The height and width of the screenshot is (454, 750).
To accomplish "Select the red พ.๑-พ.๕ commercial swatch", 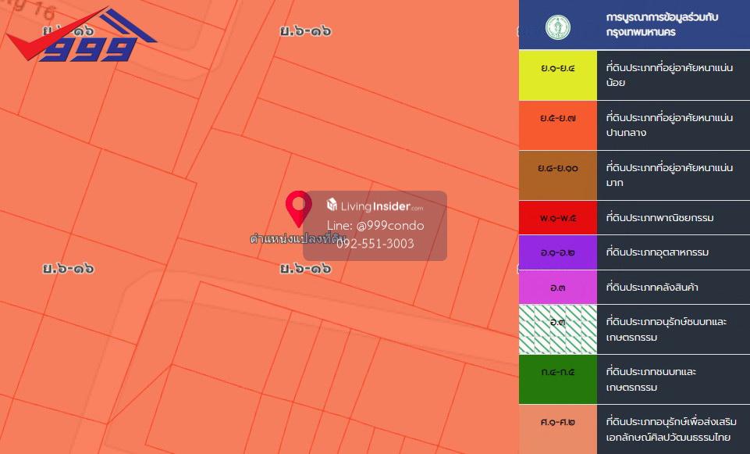I will click(x=557, y=217).
